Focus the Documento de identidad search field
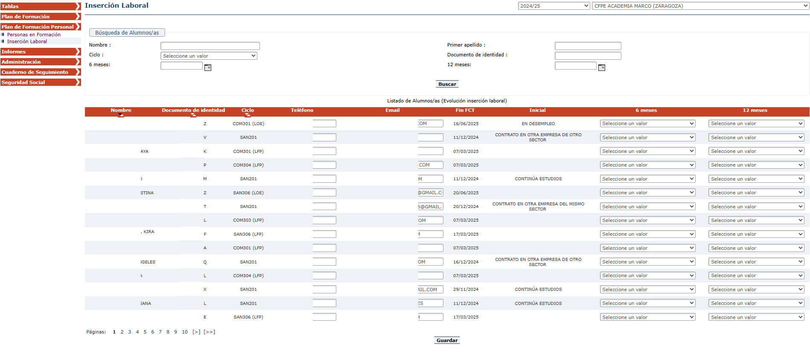The width and height of the screenshot is (810, 360). [x=588, y=56]
